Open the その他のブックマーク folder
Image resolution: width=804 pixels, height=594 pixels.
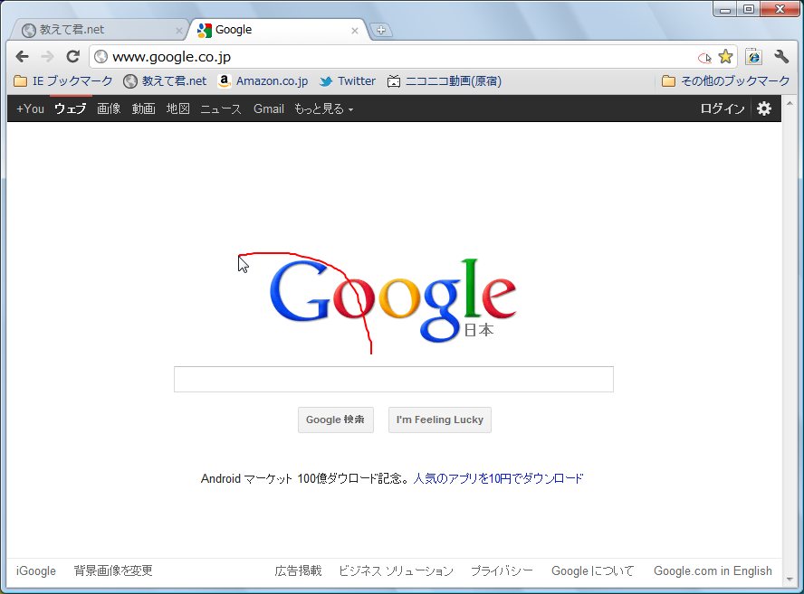pyautogui.click(x=725, y=80)
